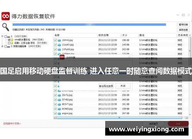Click the blue scan progress bar
The width and height of the screenshot is (192, 139).
(89, 25)
